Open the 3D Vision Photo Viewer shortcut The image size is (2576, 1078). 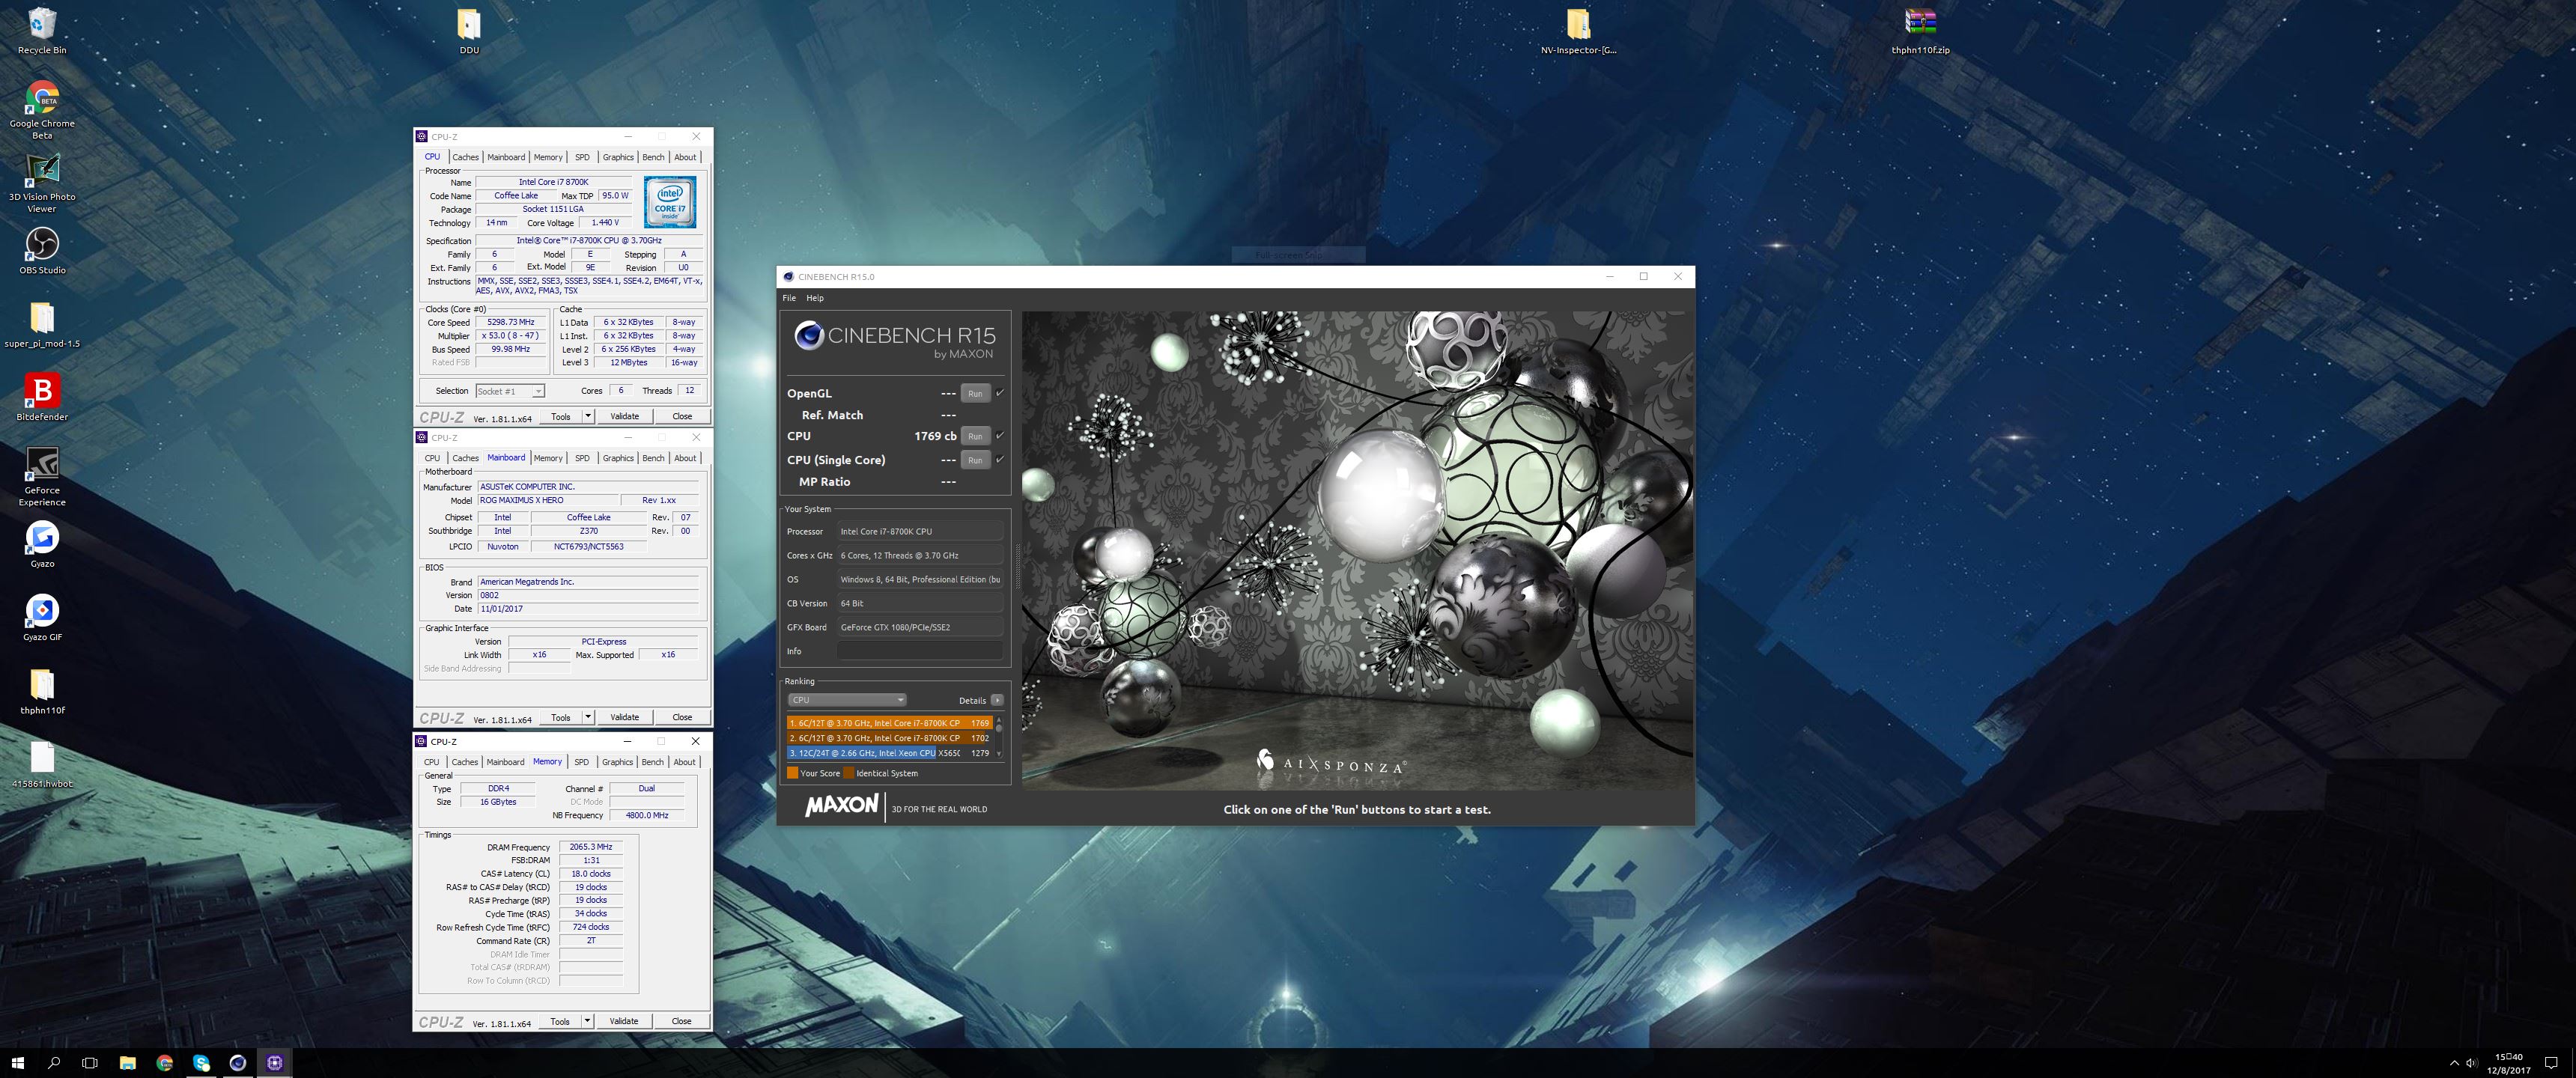point(42,183)
